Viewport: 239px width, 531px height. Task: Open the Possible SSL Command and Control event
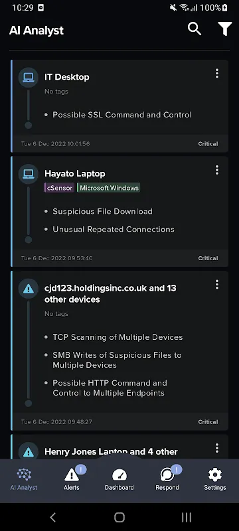click(122, 115)
